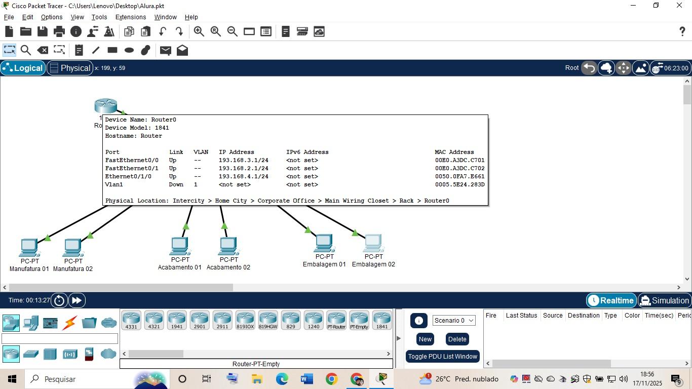This screenshot has height=389, width=692.
Task: Select the Connections lightning bolt category
Action: point(70,323)
